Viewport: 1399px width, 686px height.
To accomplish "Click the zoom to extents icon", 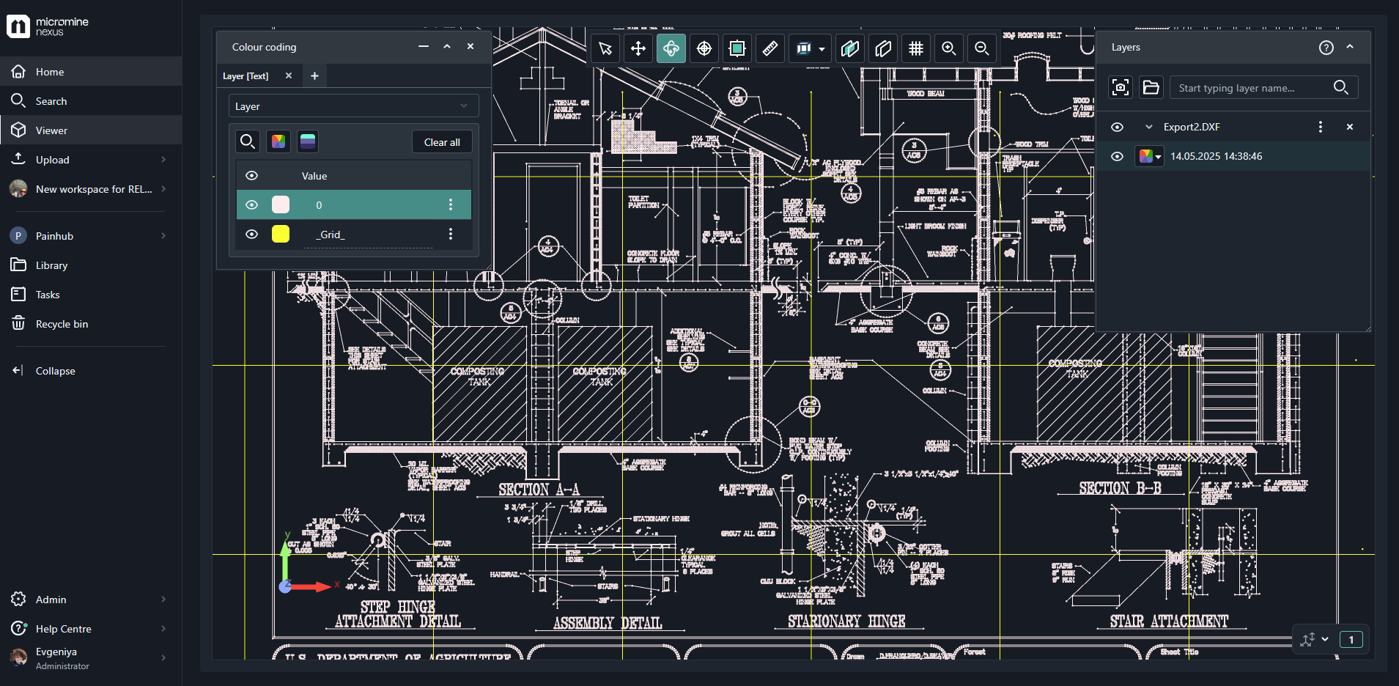I will click(737, 48).
